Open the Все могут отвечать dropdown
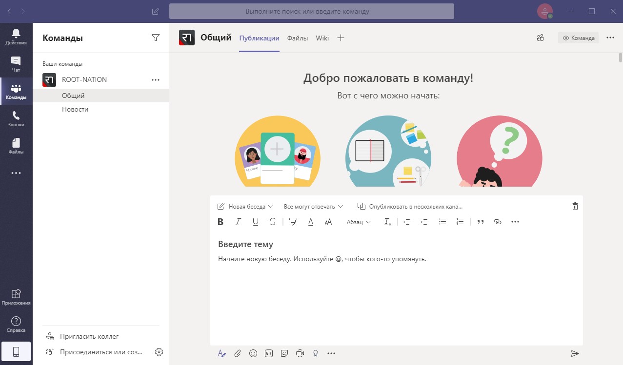 (x=313, y=206)
